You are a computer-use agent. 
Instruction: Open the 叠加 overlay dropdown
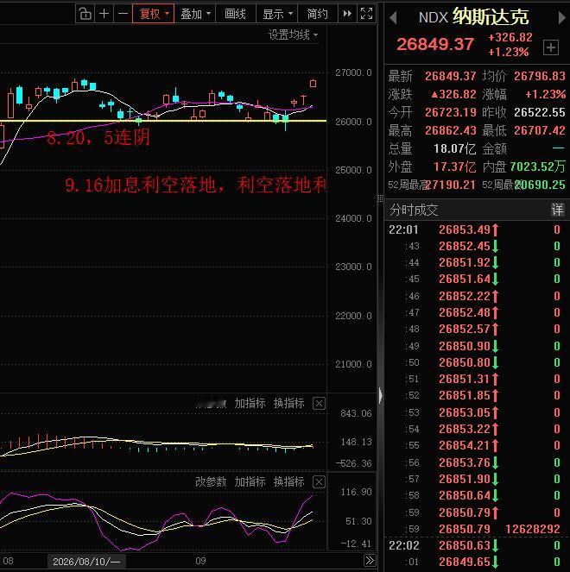pos(195,14)
